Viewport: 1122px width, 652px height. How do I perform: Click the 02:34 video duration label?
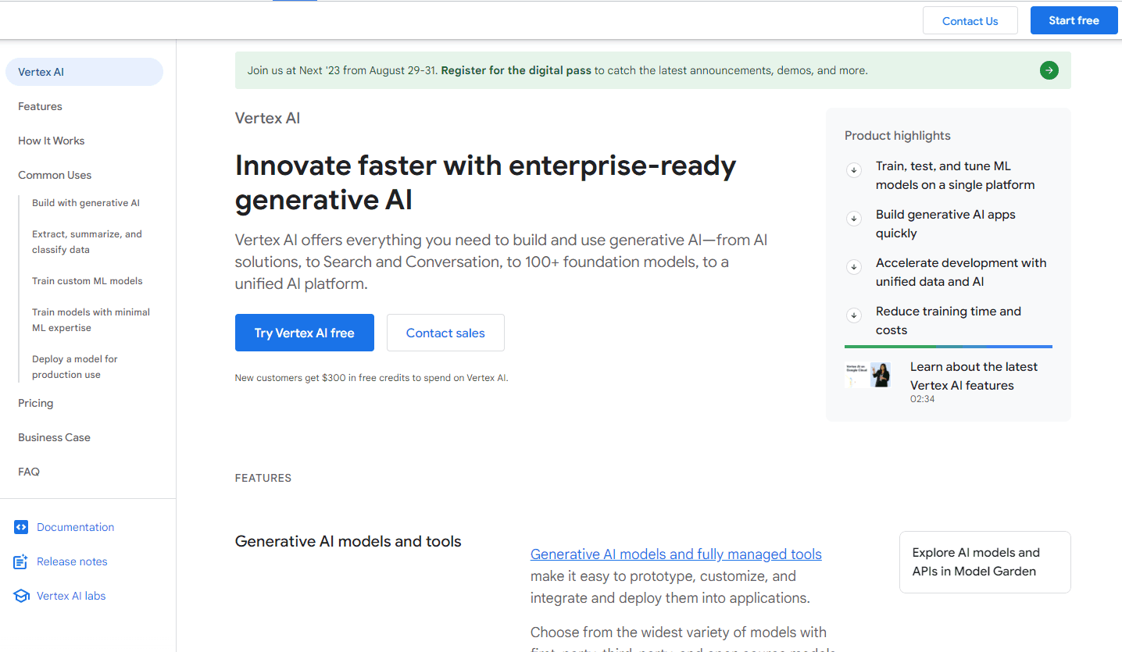click(x=922, y=399)
